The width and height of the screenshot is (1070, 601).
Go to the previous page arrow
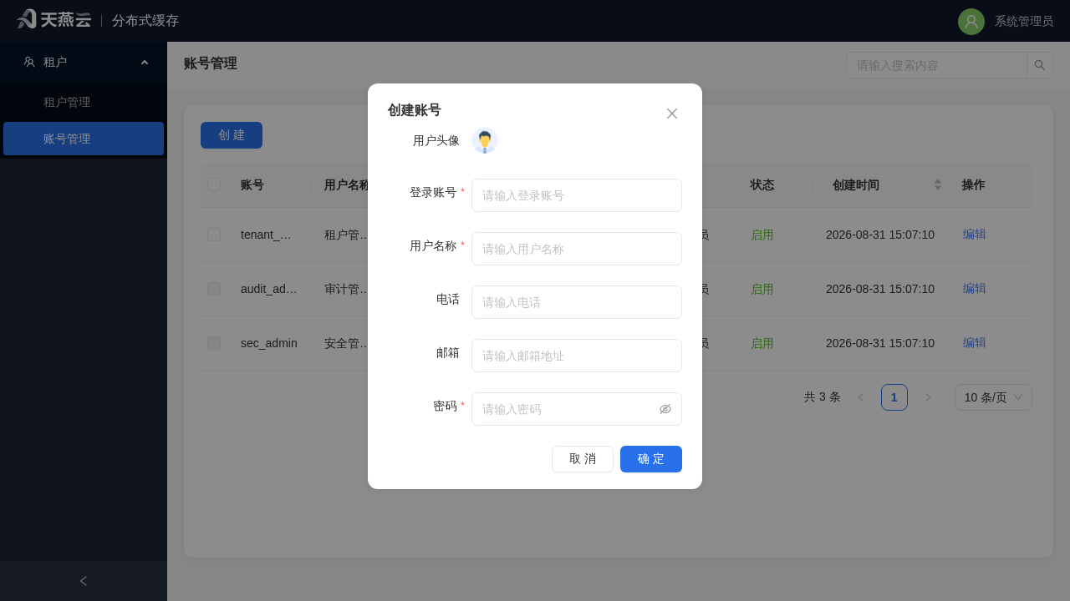[861, 397]
